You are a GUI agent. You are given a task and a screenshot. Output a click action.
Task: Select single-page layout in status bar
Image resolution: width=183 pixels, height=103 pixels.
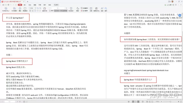pos(136,101)
